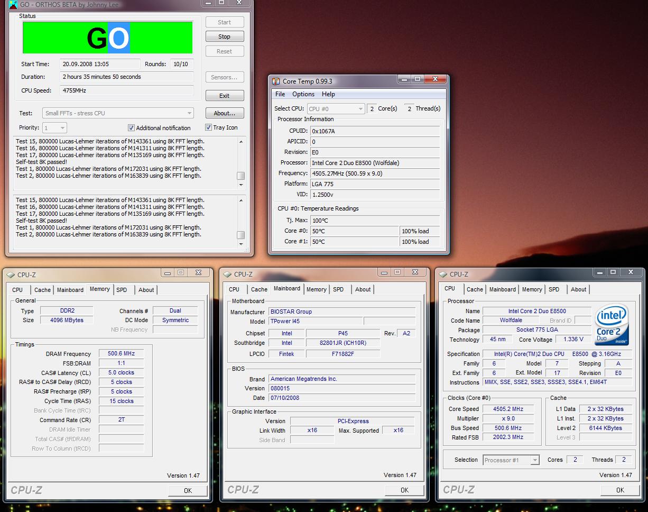Click the Start button in ORTHOS
The height and width of the screenshot is (512, 648).
pos(224,22)
